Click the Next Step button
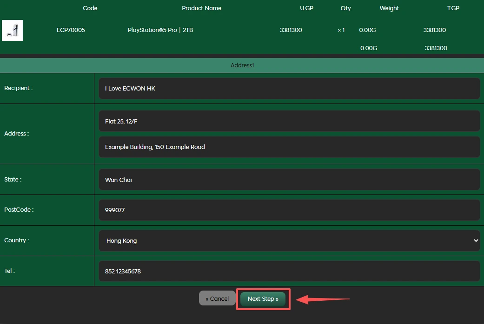This screenshot has height=324, width=484. (263, 299)
